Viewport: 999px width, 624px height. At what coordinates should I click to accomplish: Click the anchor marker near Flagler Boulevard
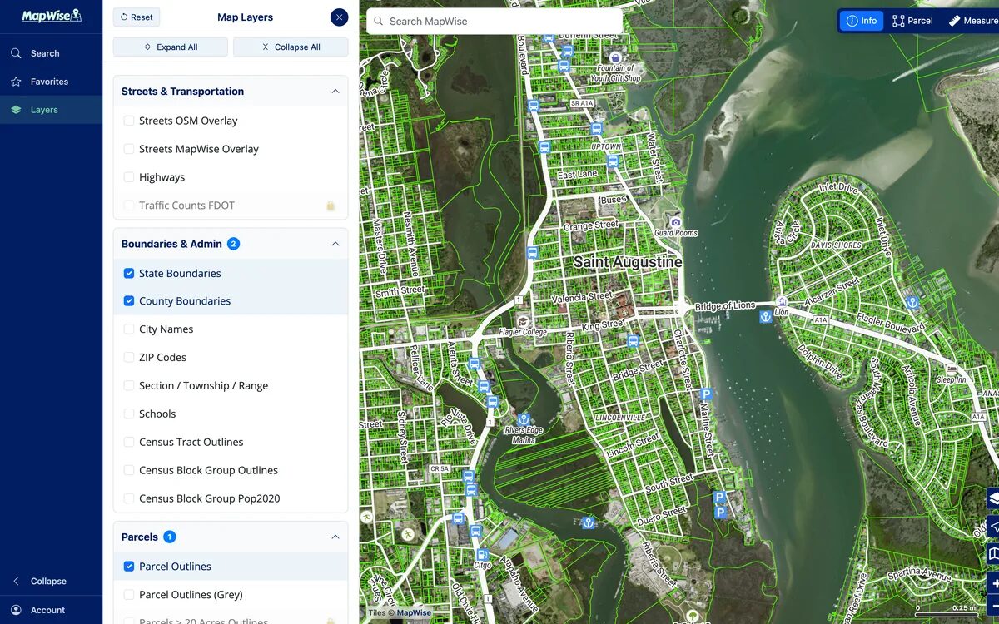pos(912,302)
